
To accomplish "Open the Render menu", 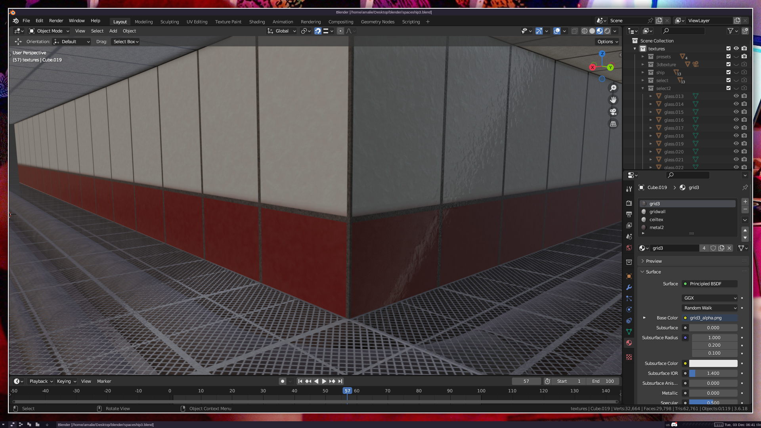I will click(56, 21).
